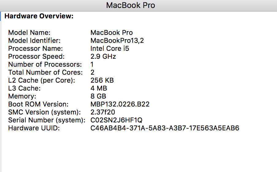Viewport: 277px width, 172px height.
Task: Click the Model Name label
Action: (29, 33)
